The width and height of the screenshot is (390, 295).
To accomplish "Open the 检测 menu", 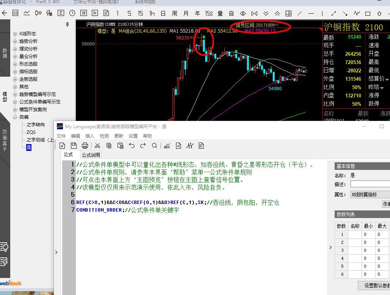I will tap(104, 136).
